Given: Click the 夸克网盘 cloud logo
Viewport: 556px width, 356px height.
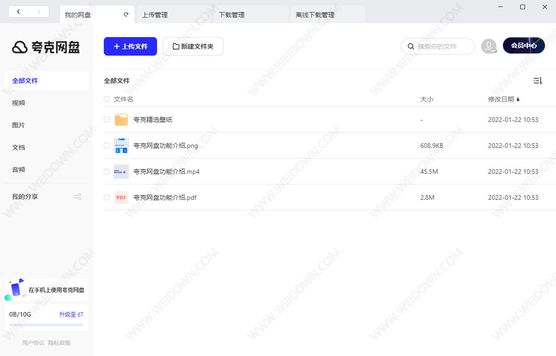Looking at the screenshot, I should pos(20,47).
